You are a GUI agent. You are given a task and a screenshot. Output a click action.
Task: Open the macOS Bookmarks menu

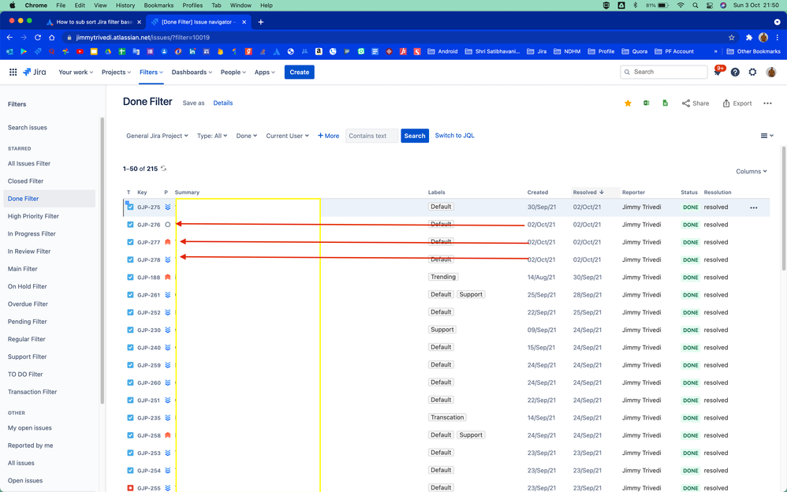(158, 5)
